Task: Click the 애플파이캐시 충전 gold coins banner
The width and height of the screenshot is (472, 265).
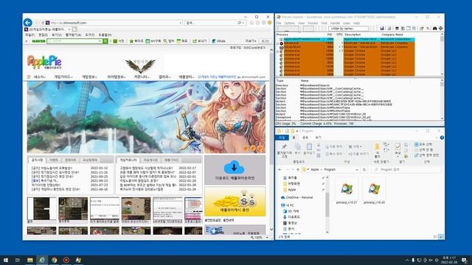Action: 235,201
